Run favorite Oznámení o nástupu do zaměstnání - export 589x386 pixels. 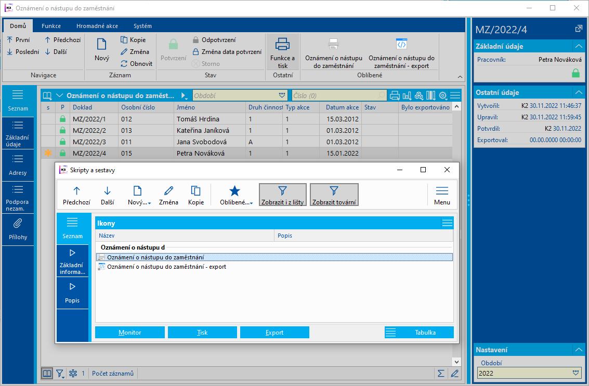click(401, 53)
